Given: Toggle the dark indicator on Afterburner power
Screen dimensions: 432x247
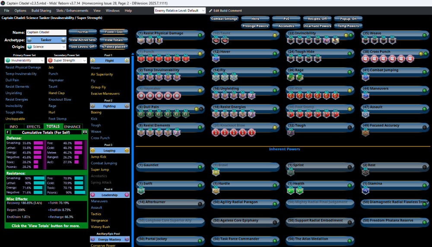Looking at the screenshot, I should coord(200,203).
